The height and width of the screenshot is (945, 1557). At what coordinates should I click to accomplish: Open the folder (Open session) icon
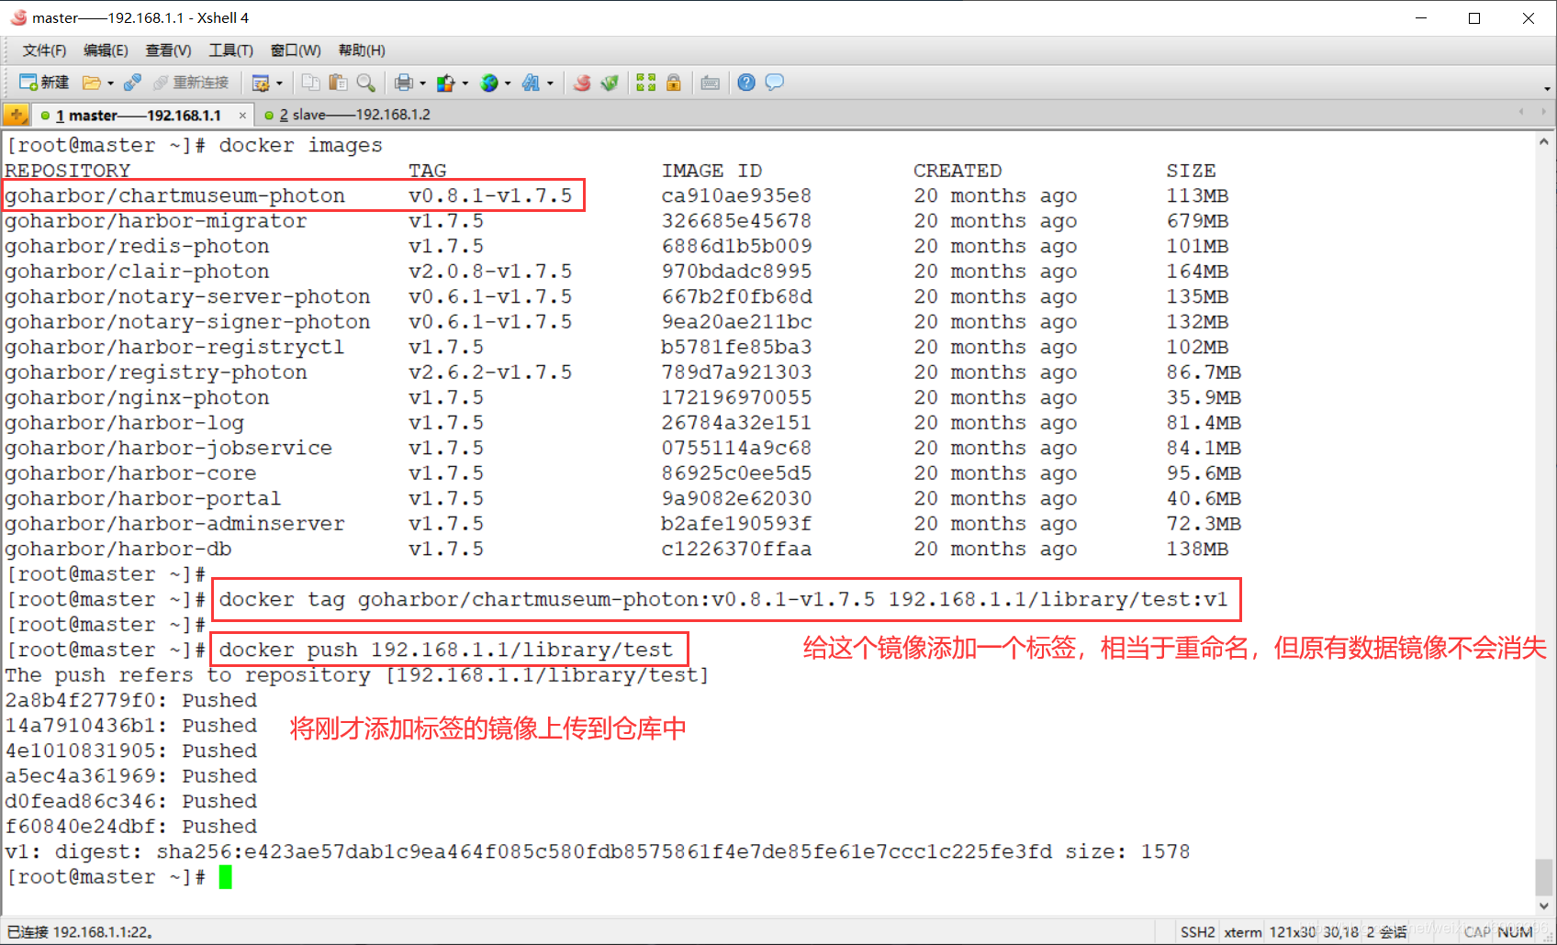pyautogui.click(x=91, y=83)
